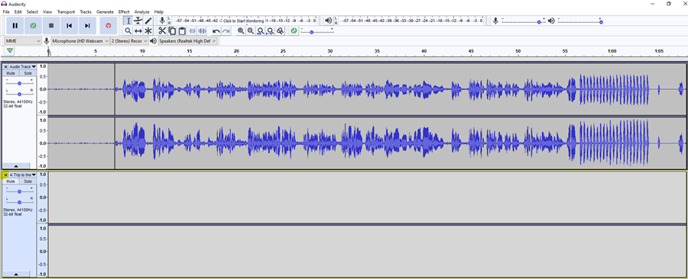Select the Envelope tool
The width and height of the screenshot is (688, 279).
coord(138,21)
